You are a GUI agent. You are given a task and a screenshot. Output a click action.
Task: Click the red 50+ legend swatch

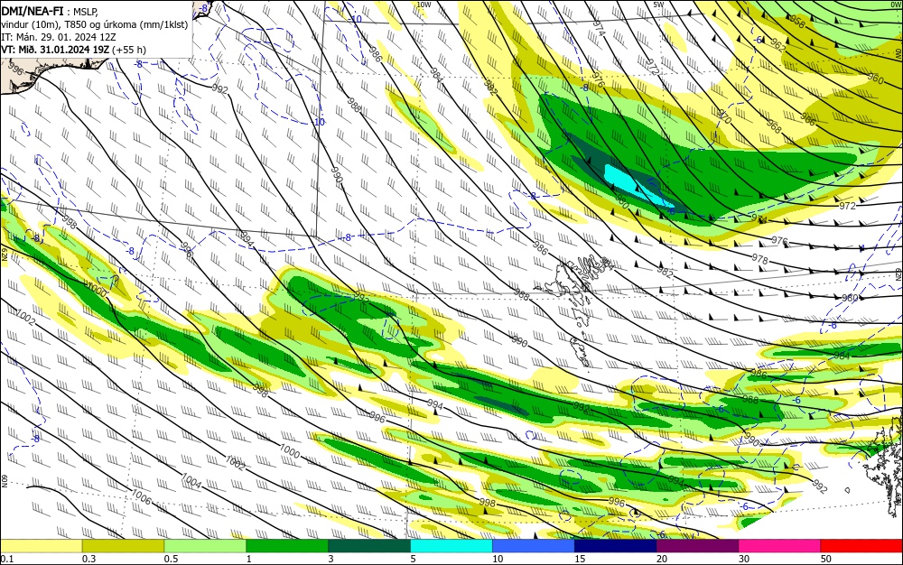click(x=861, y=546)
